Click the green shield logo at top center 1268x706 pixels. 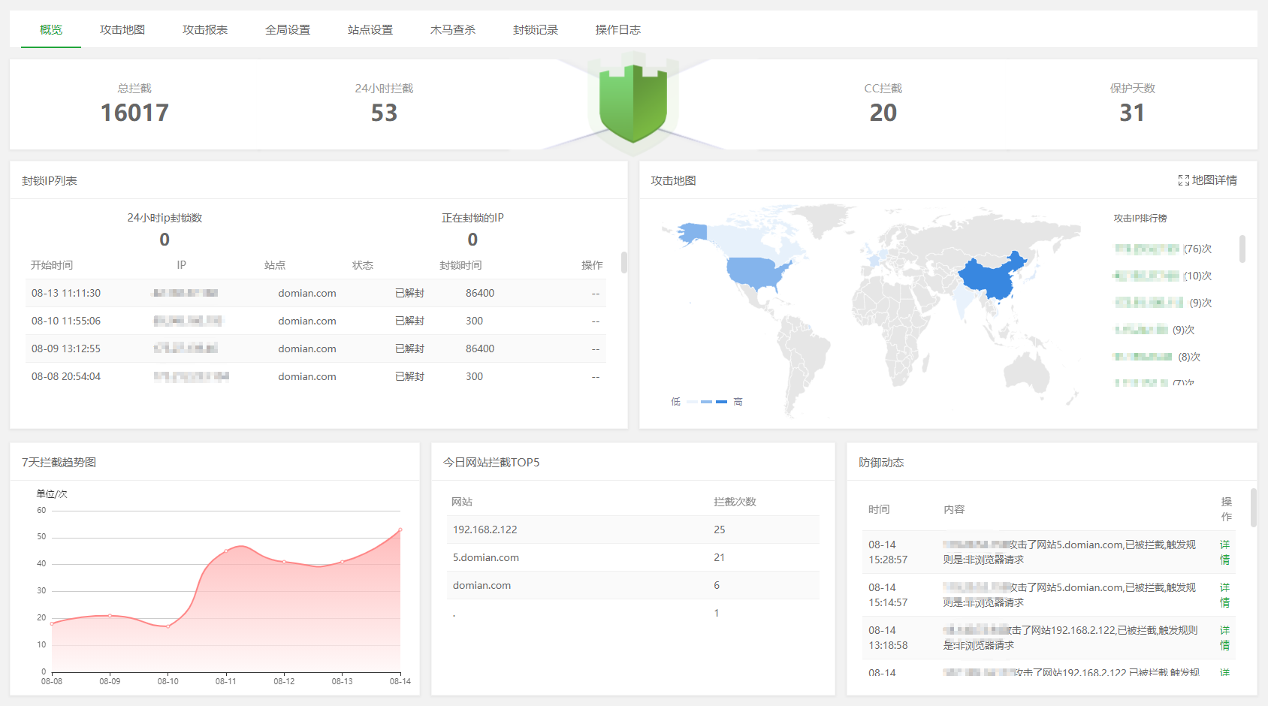[633, 105]
